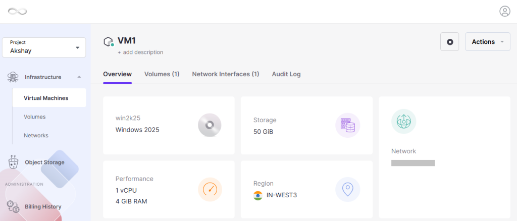Click the Object Storage bucket icon
Viewport: 517px width, 221px height.
(13, 162)
